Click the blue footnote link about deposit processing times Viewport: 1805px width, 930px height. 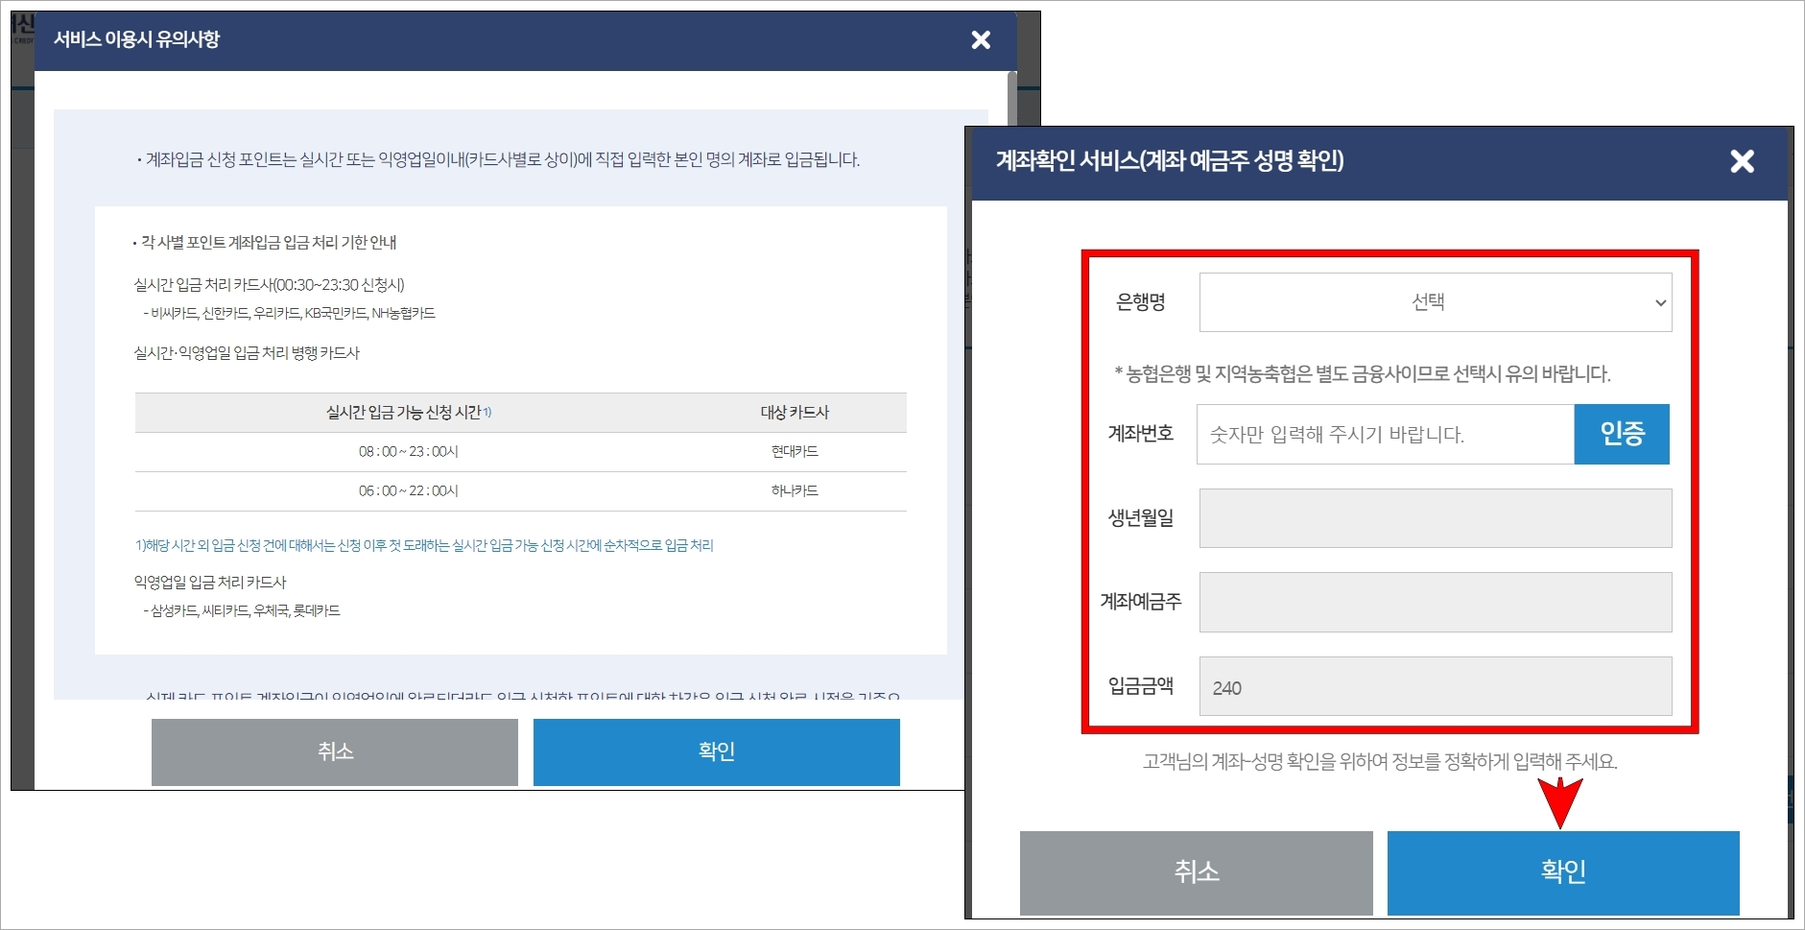pos(422,545)
